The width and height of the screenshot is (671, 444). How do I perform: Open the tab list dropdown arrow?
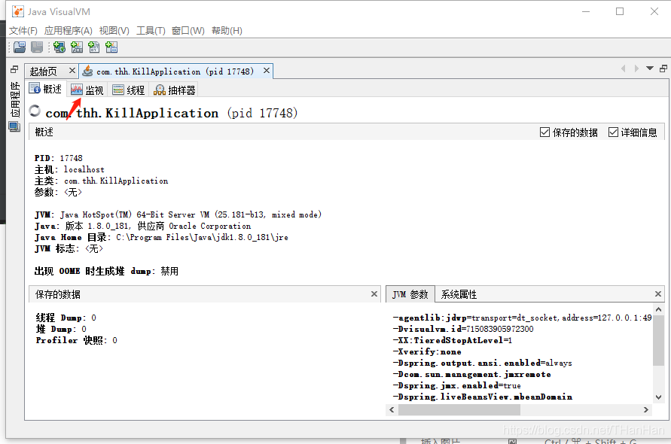[x=649, y=68]
